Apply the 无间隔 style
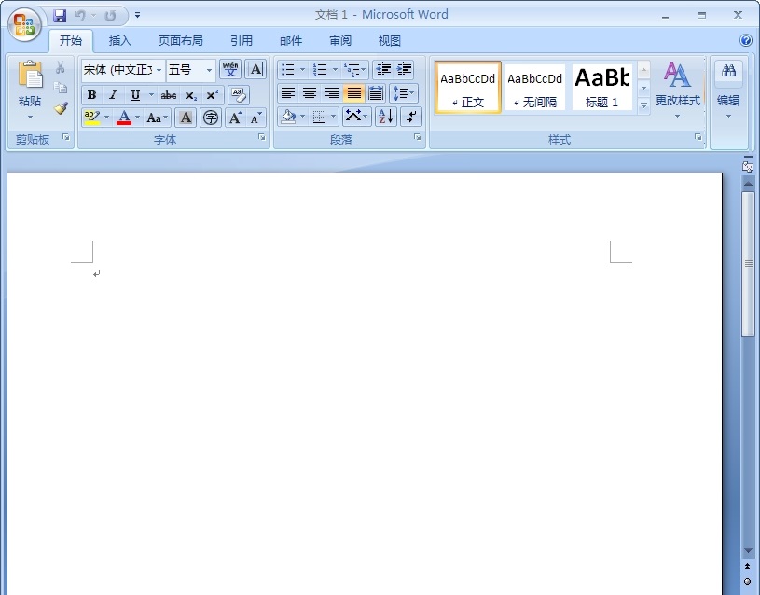Image resolution: width=760 pixels, height=595 pixels. point(534,88)
